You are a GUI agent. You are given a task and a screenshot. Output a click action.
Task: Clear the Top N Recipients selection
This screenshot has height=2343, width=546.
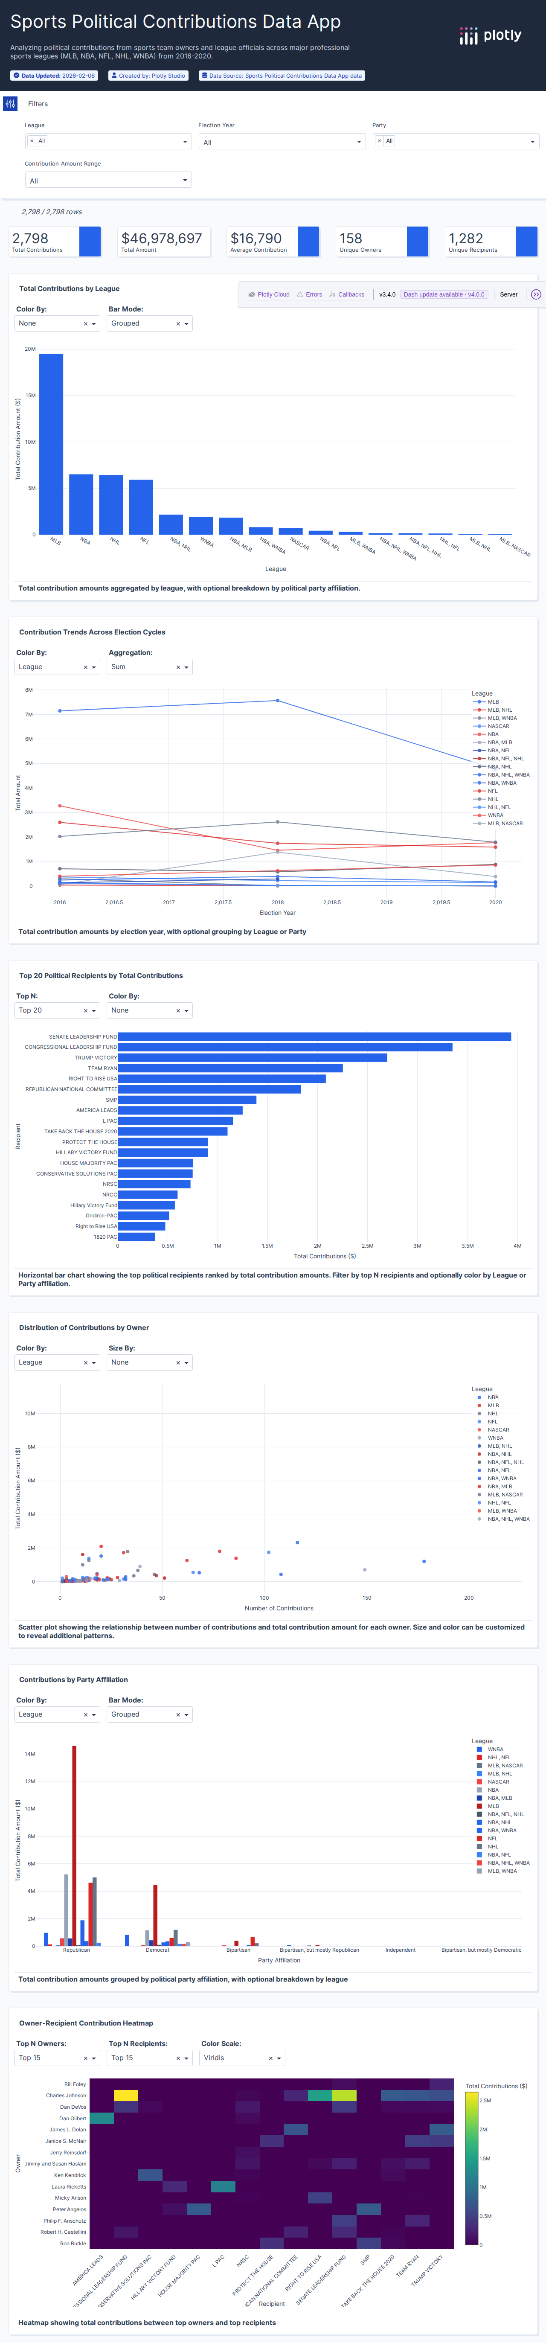tap(177, 2058)
